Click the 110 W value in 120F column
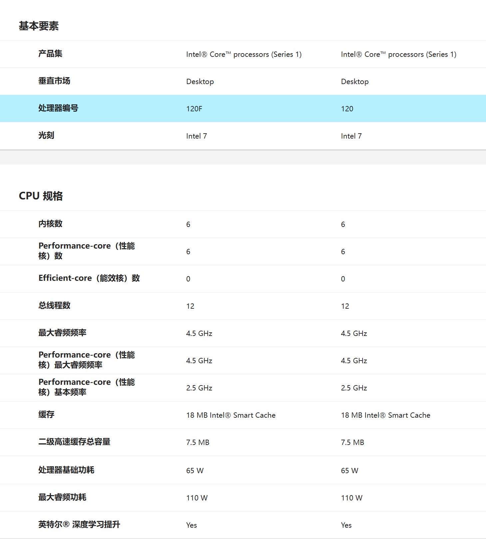The image size is (486, 539). pyautogui.click(x=197, y=498)
